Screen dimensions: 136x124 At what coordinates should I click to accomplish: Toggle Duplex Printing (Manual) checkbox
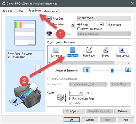[x=49, y=79]
